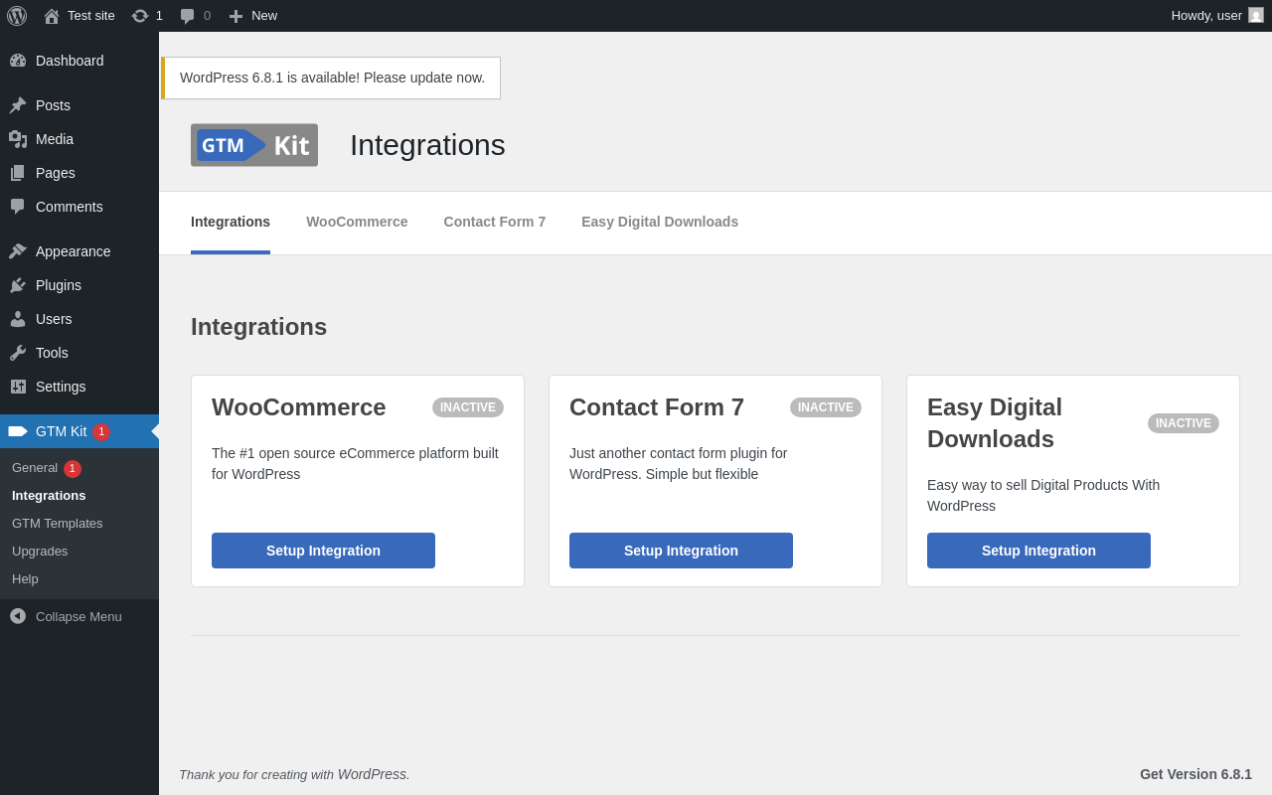Switch to the Easy Digital Downloads tab
Image resolution: width=1272 pixels, height=795 pixels.
click(x=660, y=222)
